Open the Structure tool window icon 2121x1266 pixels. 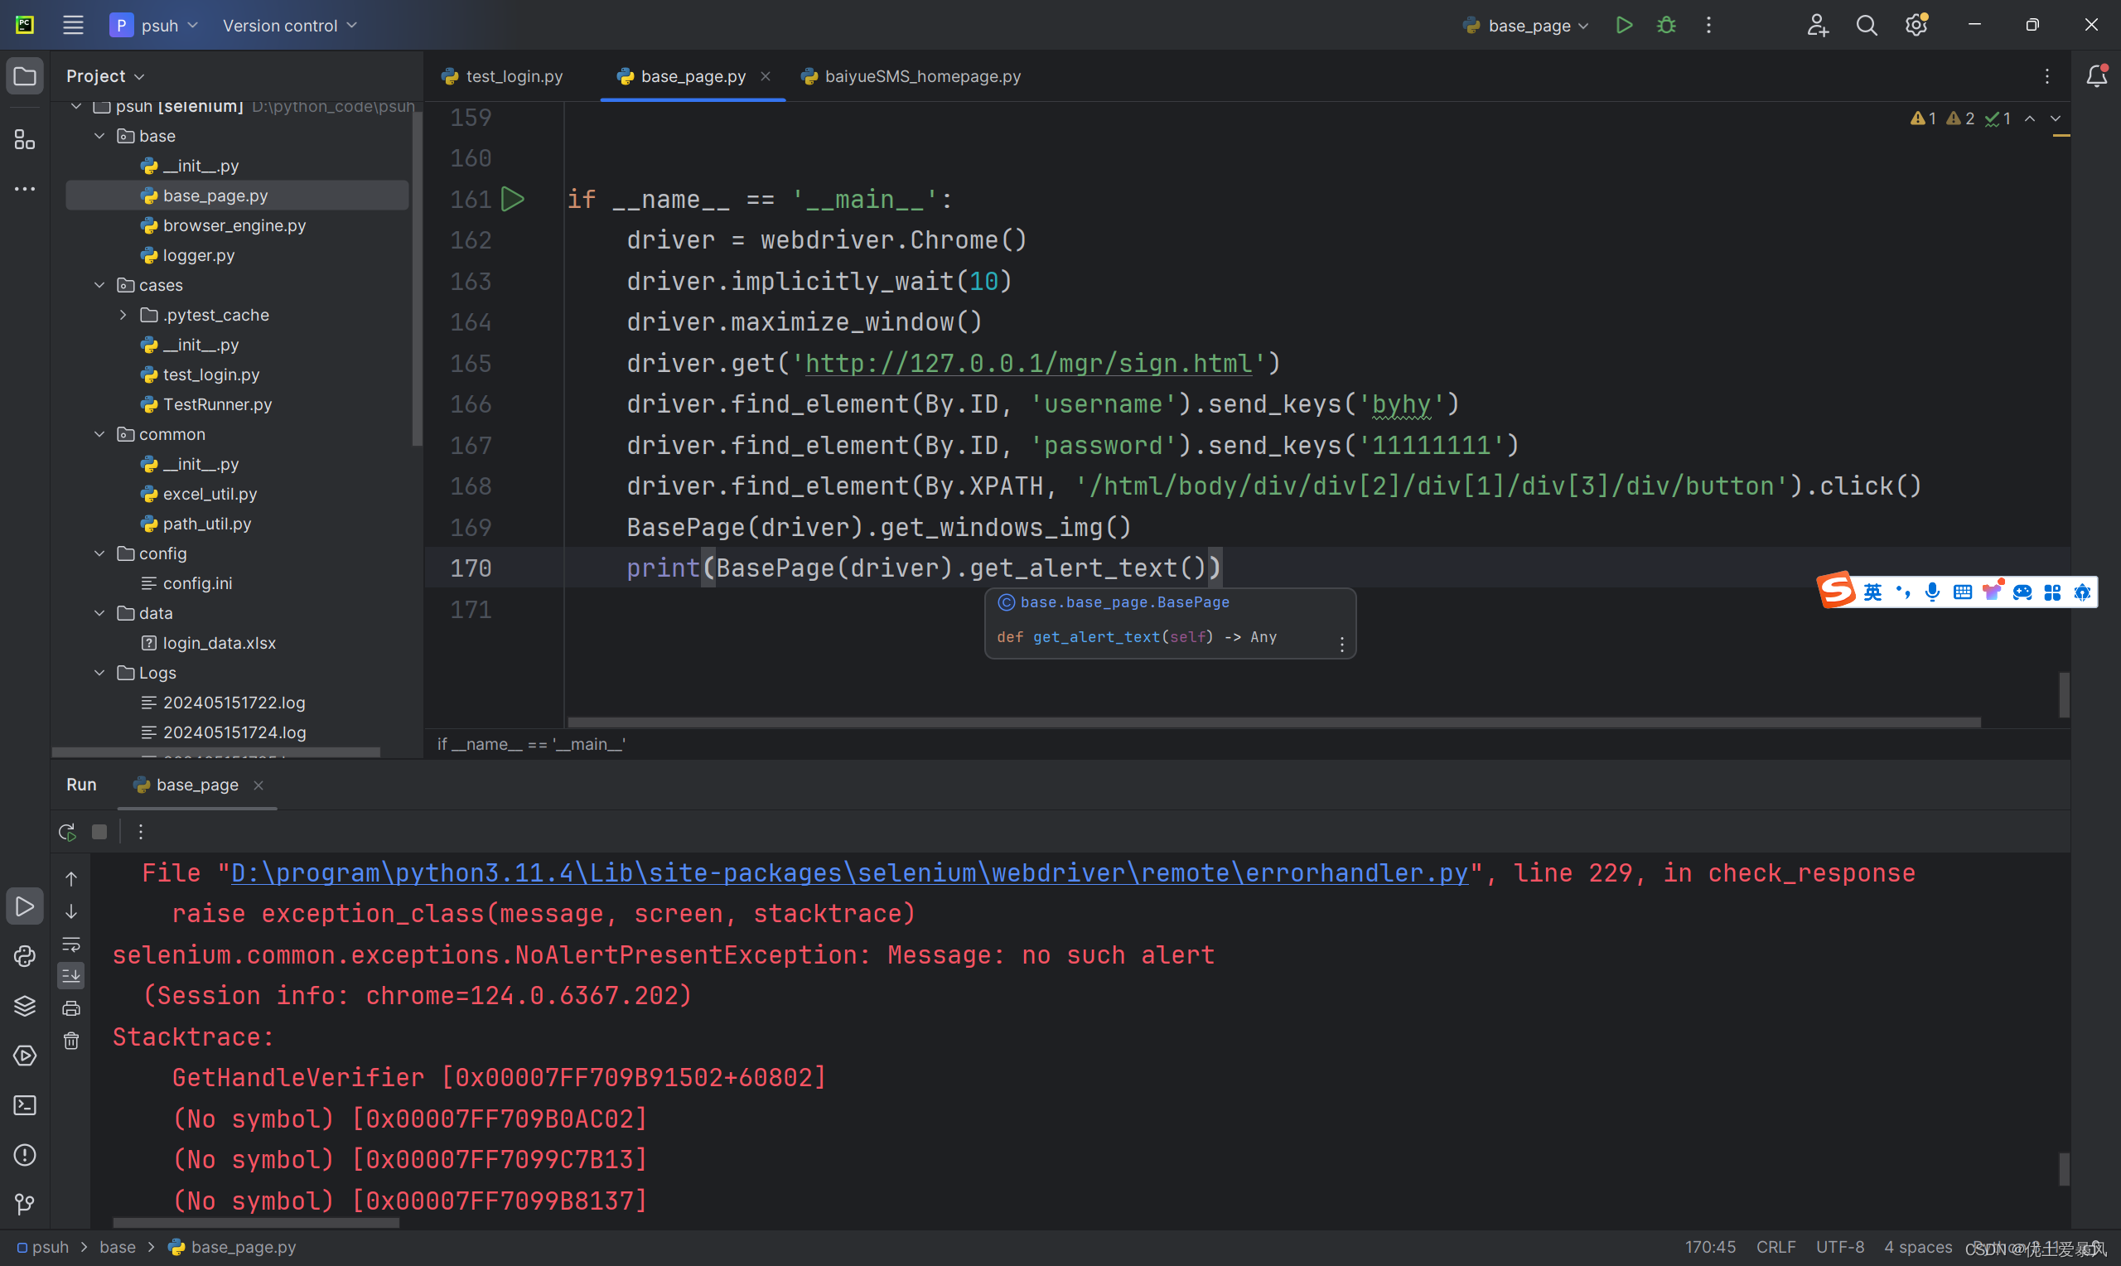point(25,139)
